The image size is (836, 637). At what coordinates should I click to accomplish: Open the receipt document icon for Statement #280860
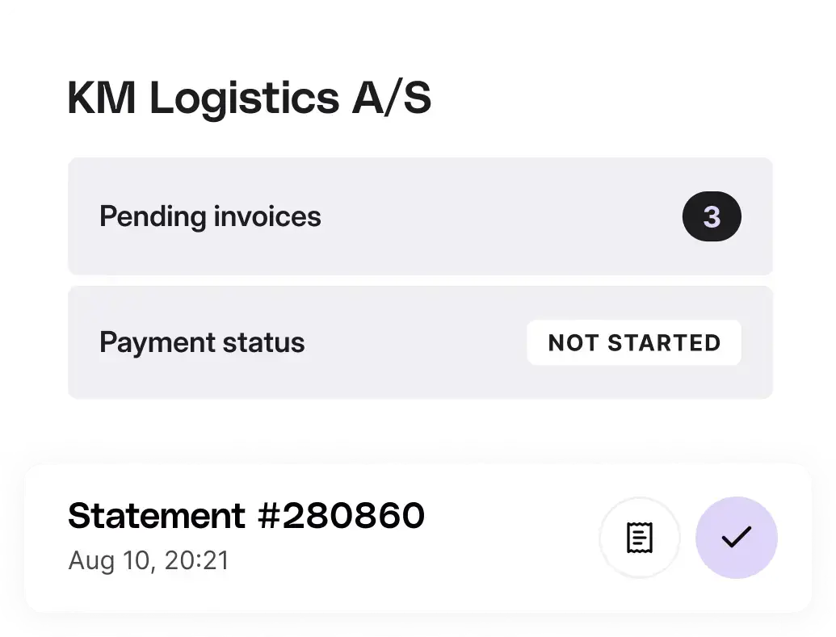[639, 538]
